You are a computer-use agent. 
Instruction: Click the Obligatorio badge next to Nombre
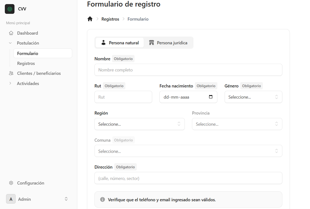pyautogui.click(x=123, y=59)
